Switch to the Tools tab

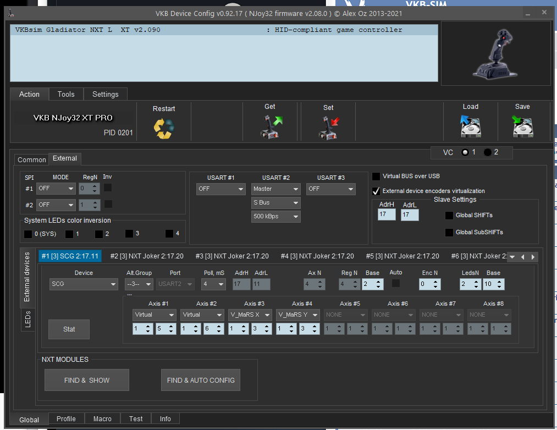coord(66,94)
